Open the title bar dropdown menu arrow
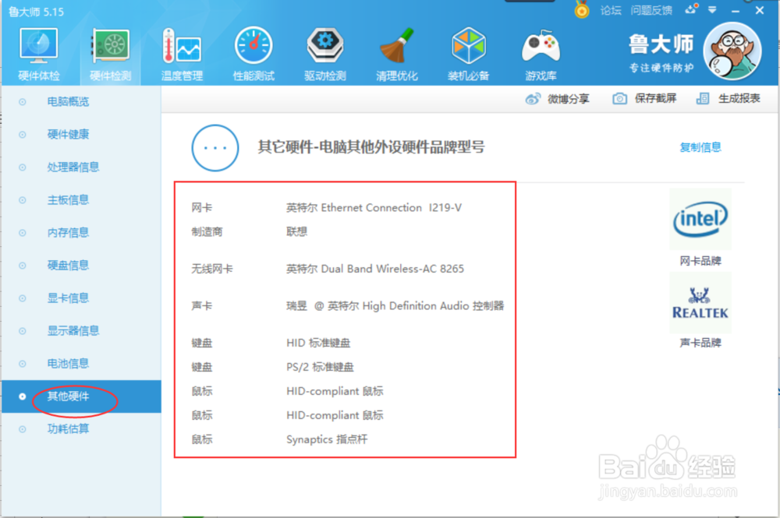 (x=712, y=10)
